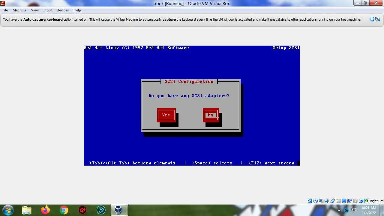Open the teal shield app on taskbar
This screenshot has height=216, width=384.
pyautogui.click(x=101, y=210)
